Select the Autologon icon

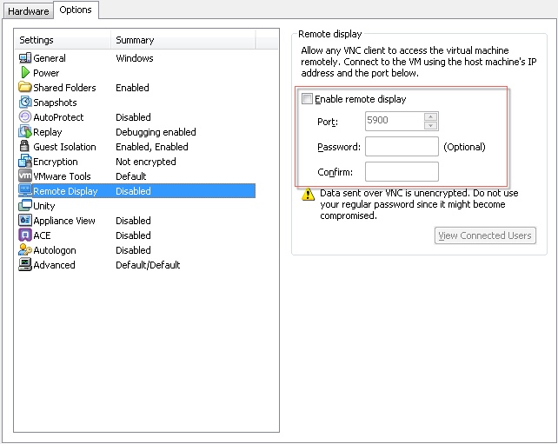pos(24,250)
